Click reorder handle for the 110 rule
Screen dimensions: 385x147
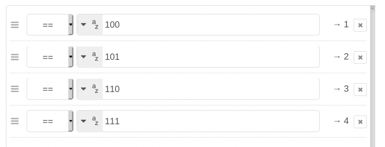coord(15,89)
